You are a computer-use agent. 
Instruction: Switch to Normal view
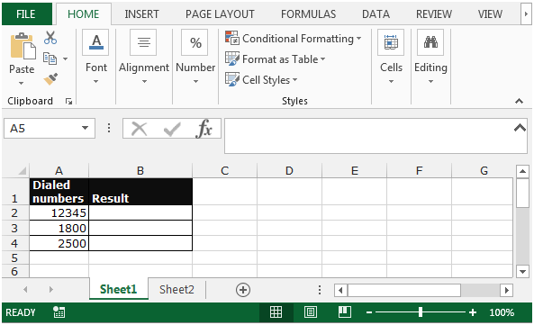click(276, 312)
